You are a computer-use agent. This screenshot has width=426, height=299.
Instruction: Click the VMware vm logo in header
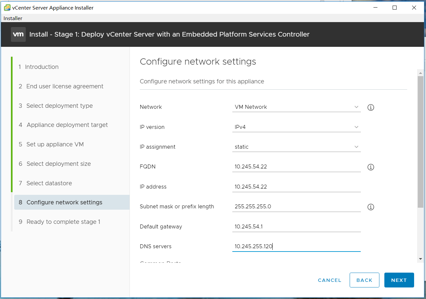click(18, 34)
